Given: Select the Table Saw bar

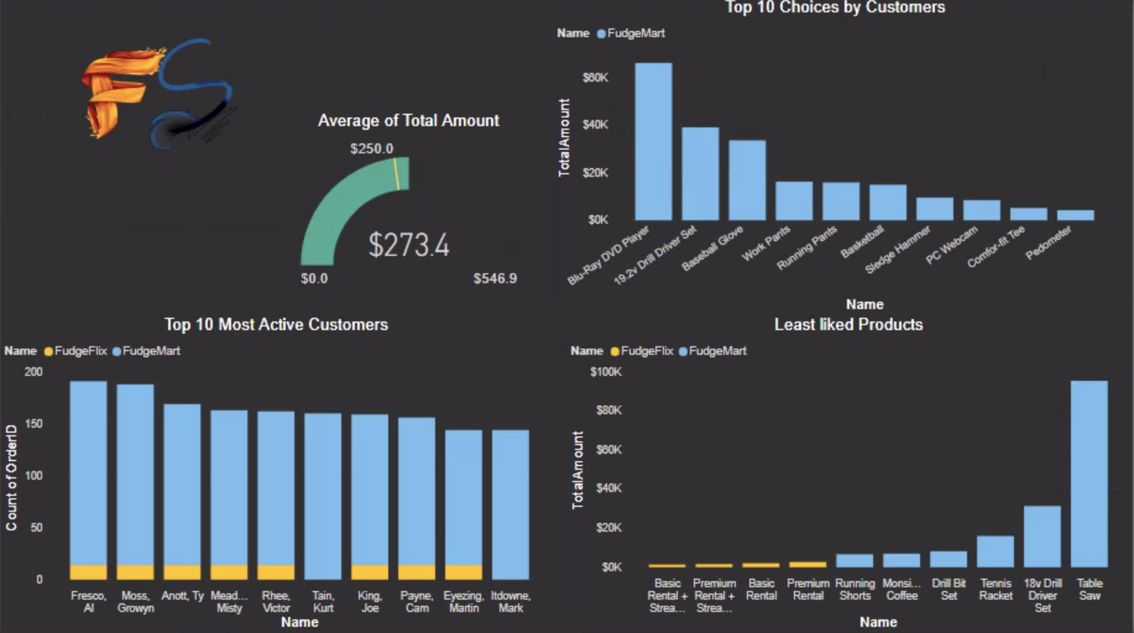Looking at the screenshot, I should (x=1089, y=474).
